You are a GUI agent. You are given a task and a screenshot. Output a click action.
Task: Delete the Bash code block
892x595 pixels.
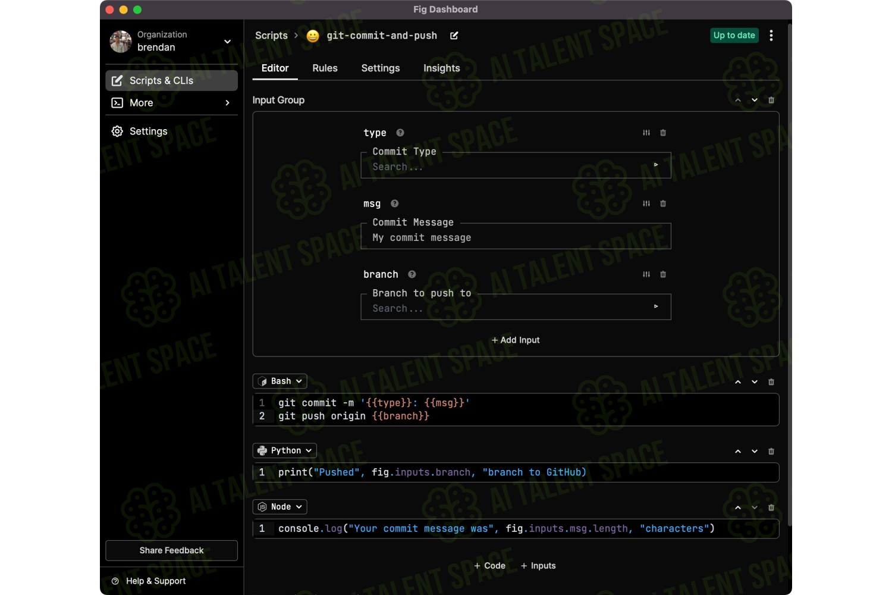click(x=771, y=382)
